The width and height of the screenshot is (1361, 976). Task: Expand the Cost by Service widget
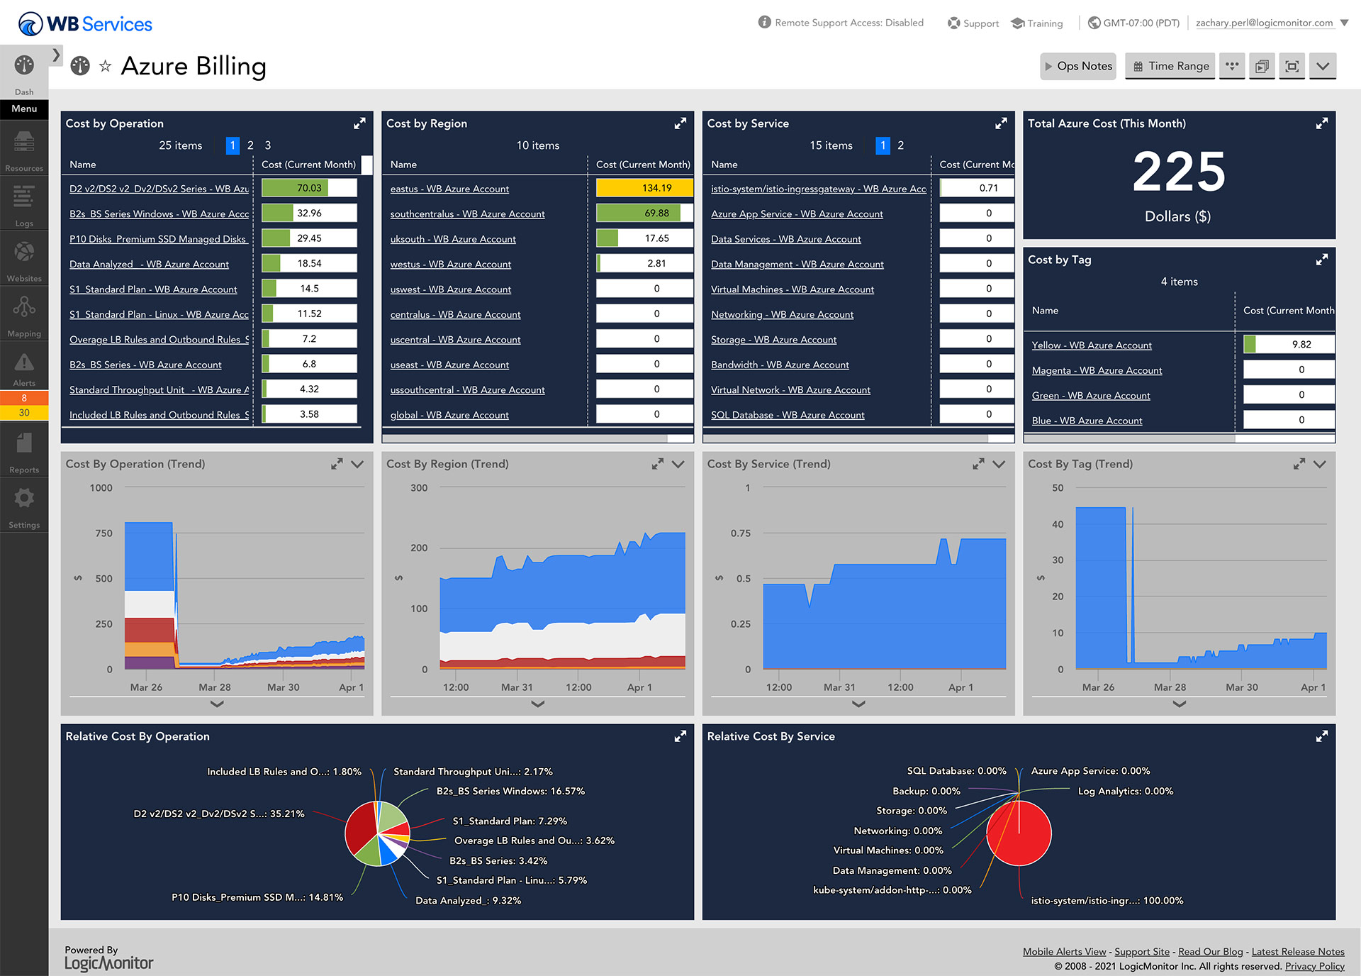pyautogui.click(x=1001, y=123)
